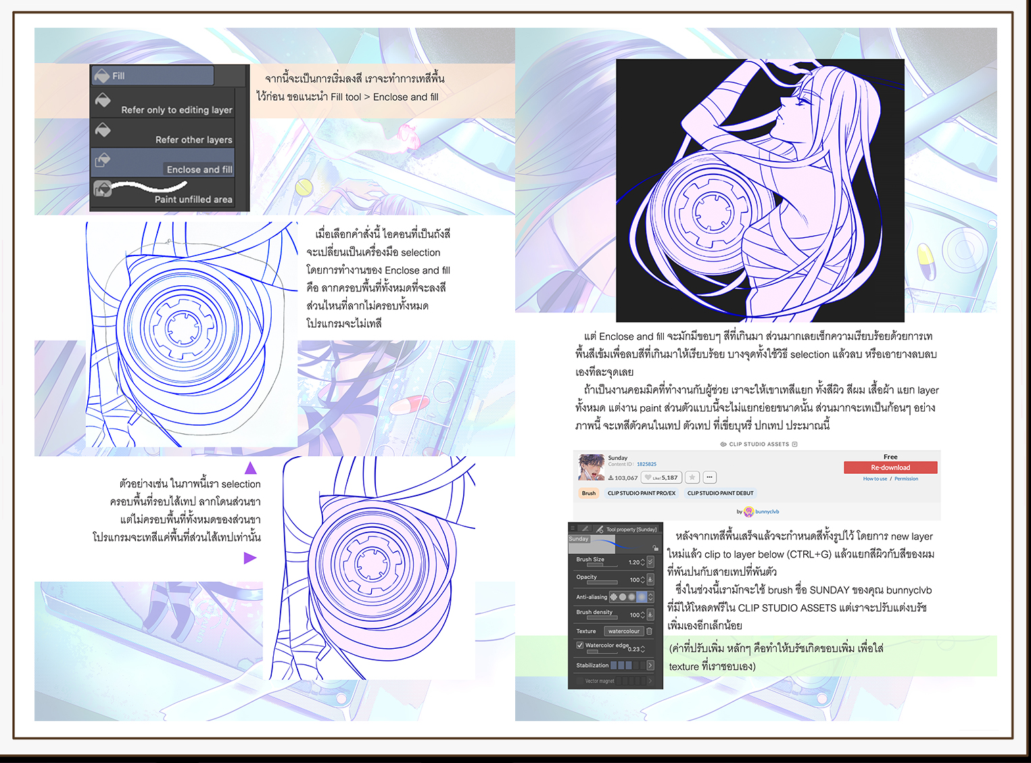Open the Permission link for the Sunday brush
1031x763 pixels.
point(907,478)
